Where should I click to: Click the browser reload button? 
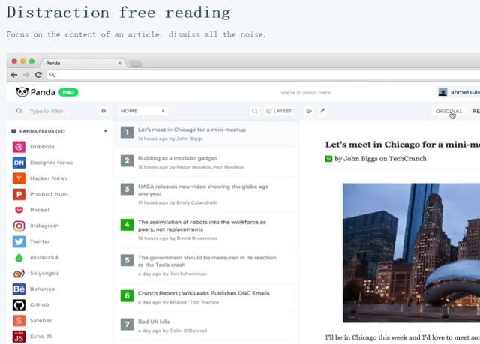pos(38,75)
